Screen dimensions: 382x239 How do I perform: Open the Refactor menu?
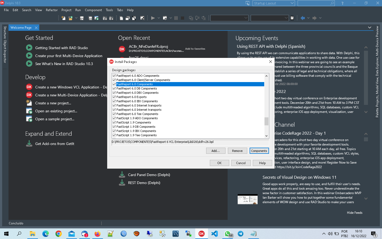52,10
